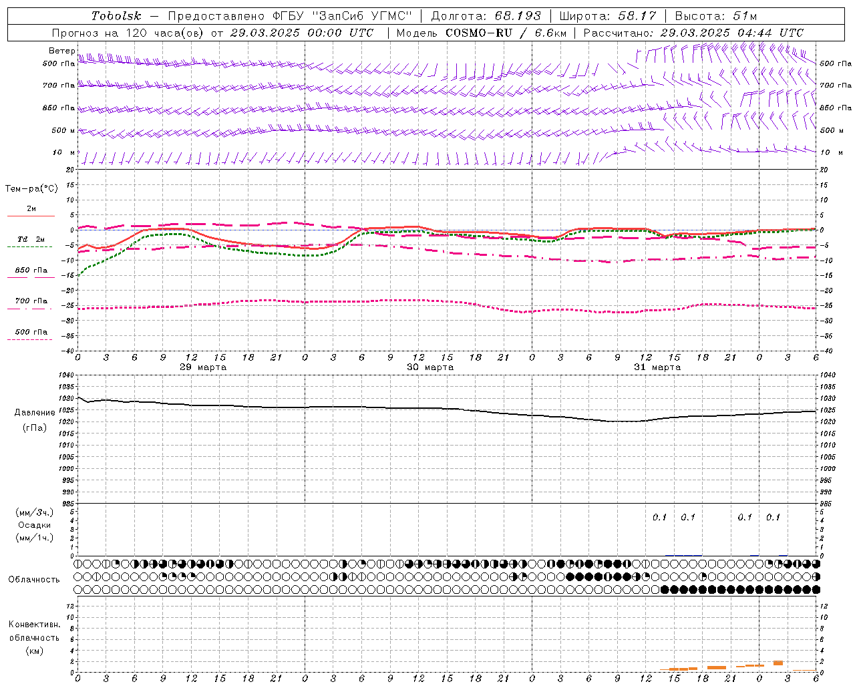Click the longitude value 'Долгота: 68.193'
The width and height of the screenshot is (855, 684).
[x=486, y=16]
